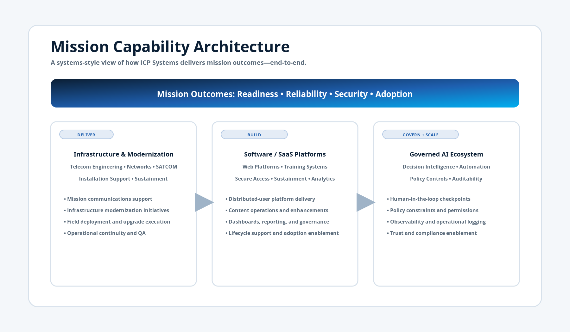Click the subtitle text below the main heading
The image size is (570, 332).
[178, 63]
